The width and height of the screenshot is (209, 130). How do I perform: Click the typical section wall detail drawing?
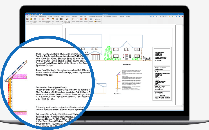coord(118,81)
